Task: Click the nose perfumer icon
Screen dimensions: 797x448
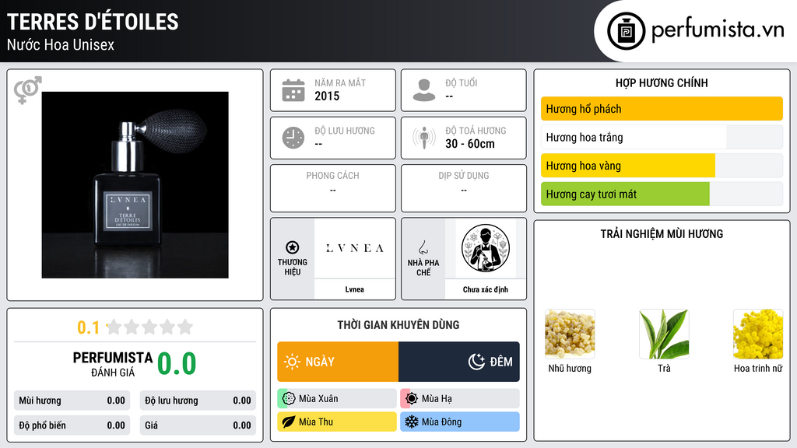Action: coord(423,247)
